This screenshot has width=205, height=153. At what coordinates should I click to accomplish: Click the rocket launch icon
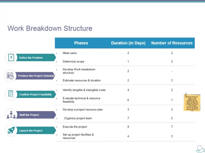[x=11, y=130]
